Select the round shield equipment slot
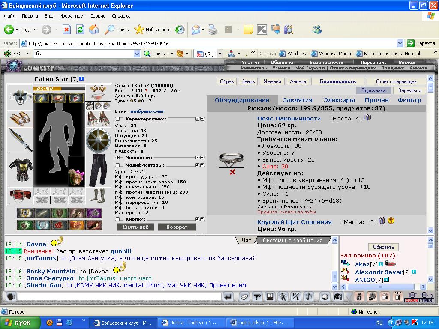 [x=98, y=140]
